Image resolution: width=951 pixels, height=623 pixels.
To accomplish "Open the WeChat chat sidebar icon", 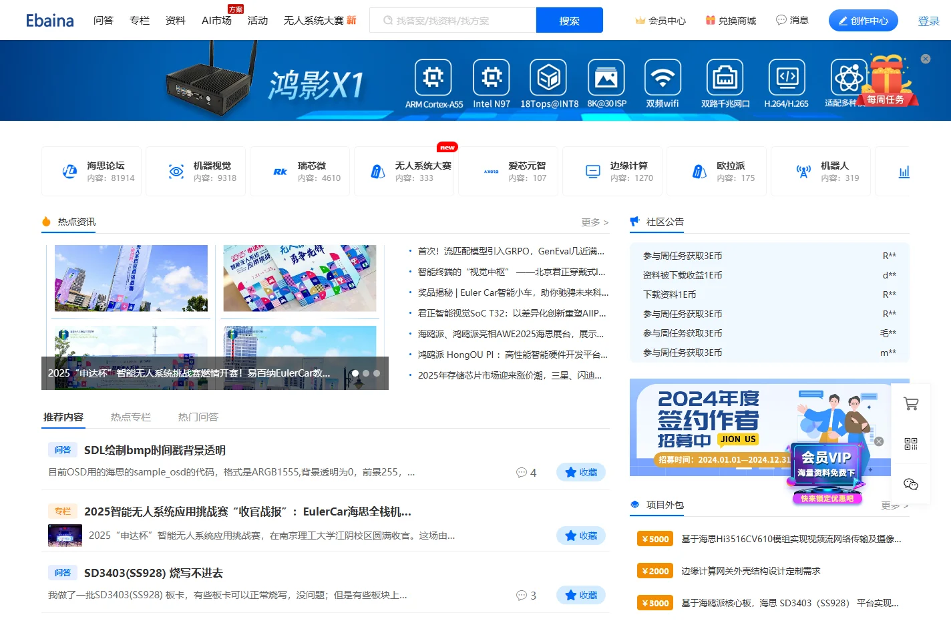I will [911, 484].
